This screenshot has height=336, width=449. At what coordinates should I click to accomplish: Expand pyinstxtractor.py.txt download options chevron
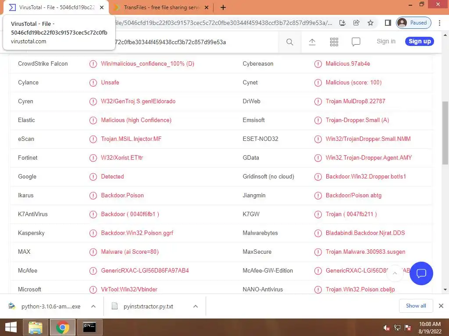[196, 306]
